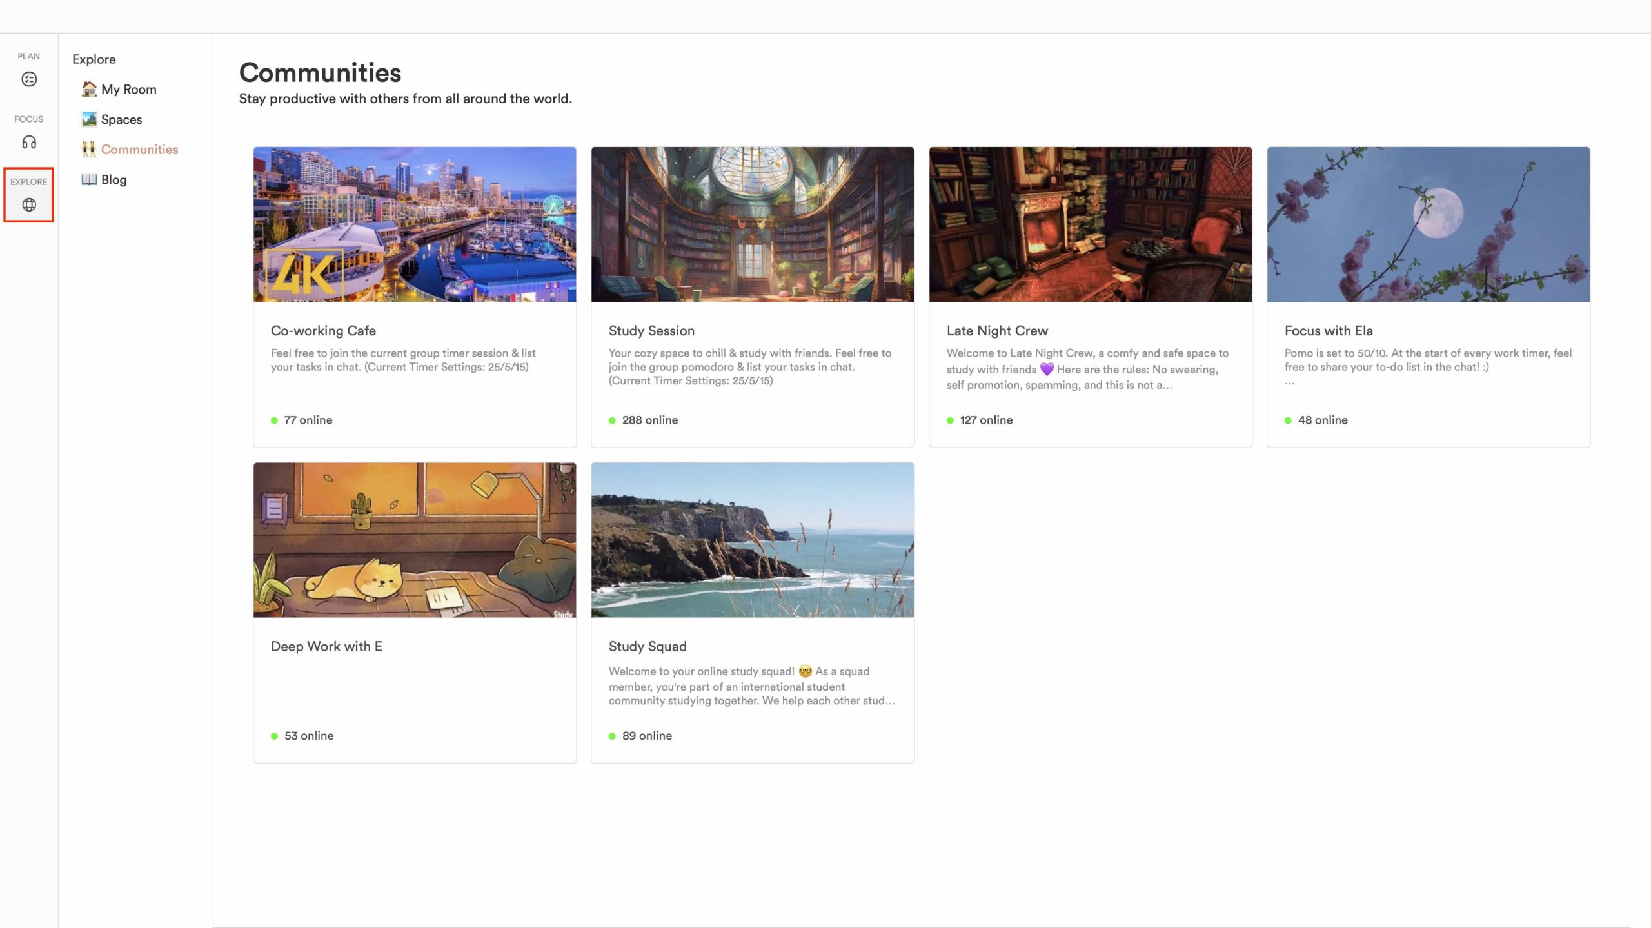Select Spaces in the sidebar

[x=121, y=119]
